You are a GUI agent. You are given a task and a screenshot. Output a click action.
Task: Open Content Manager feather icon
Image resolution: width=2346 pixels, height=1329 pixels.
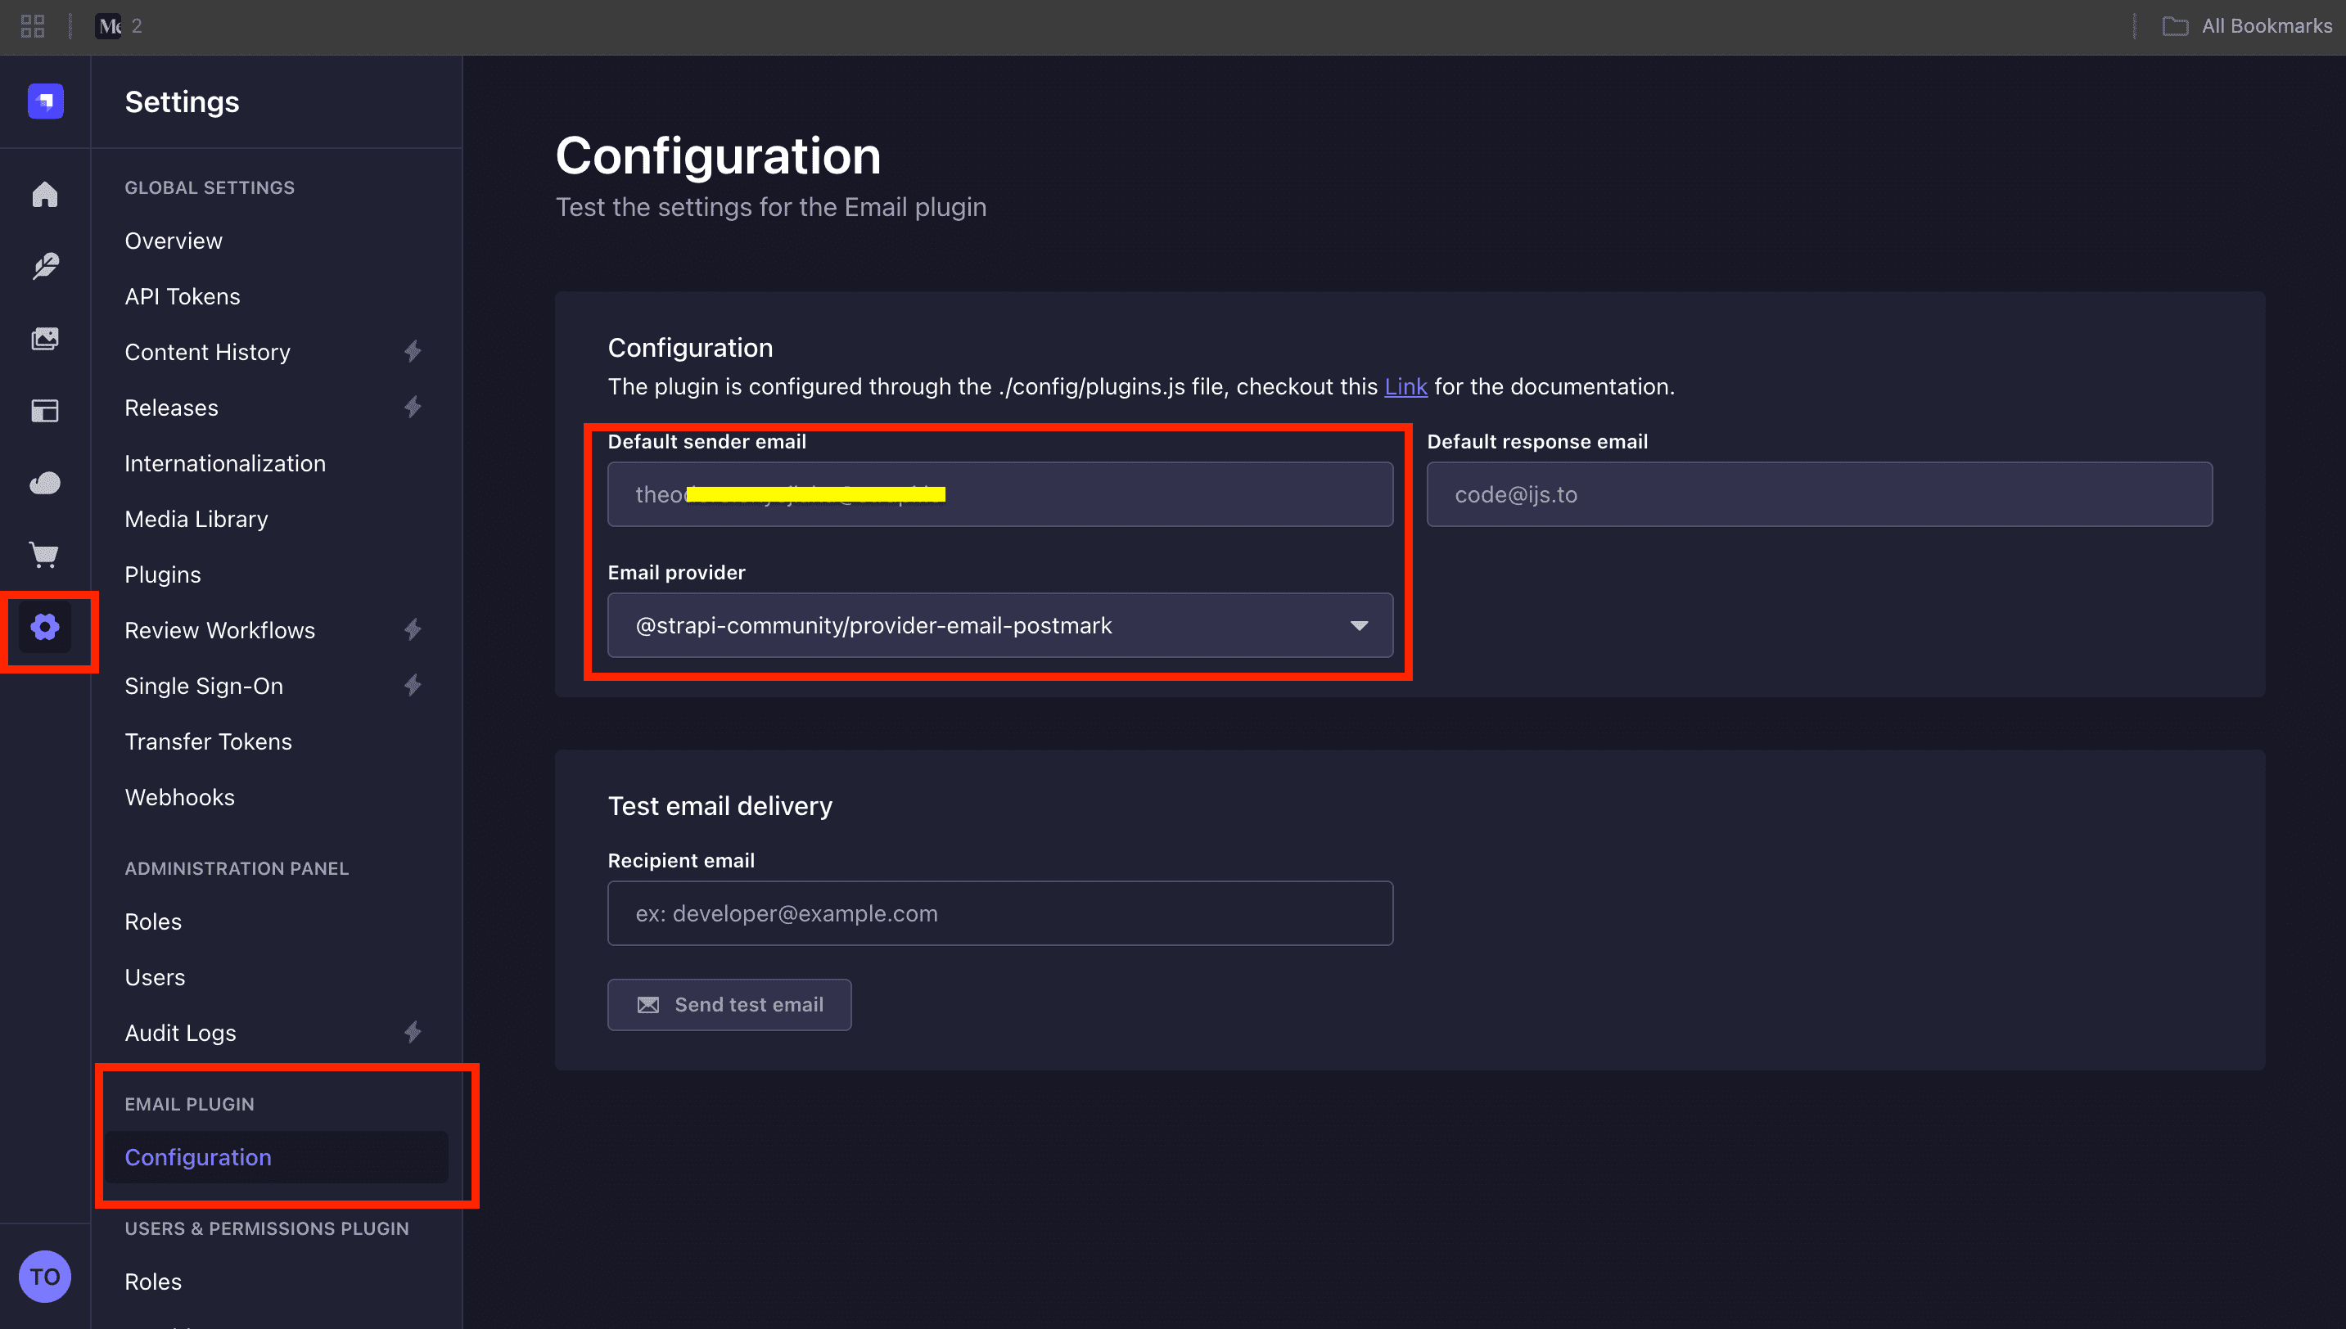pos(45,267)
